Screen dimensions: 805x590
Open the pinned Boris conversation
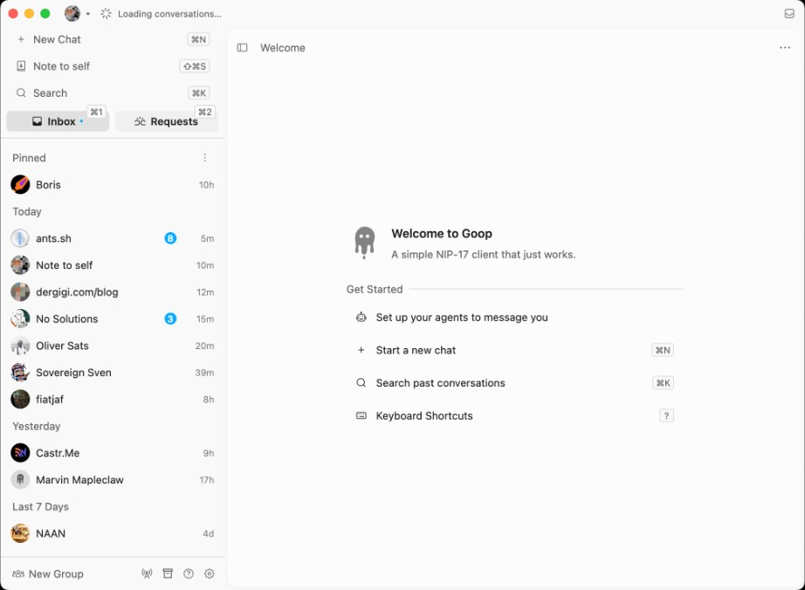click(x=113, y=185)
